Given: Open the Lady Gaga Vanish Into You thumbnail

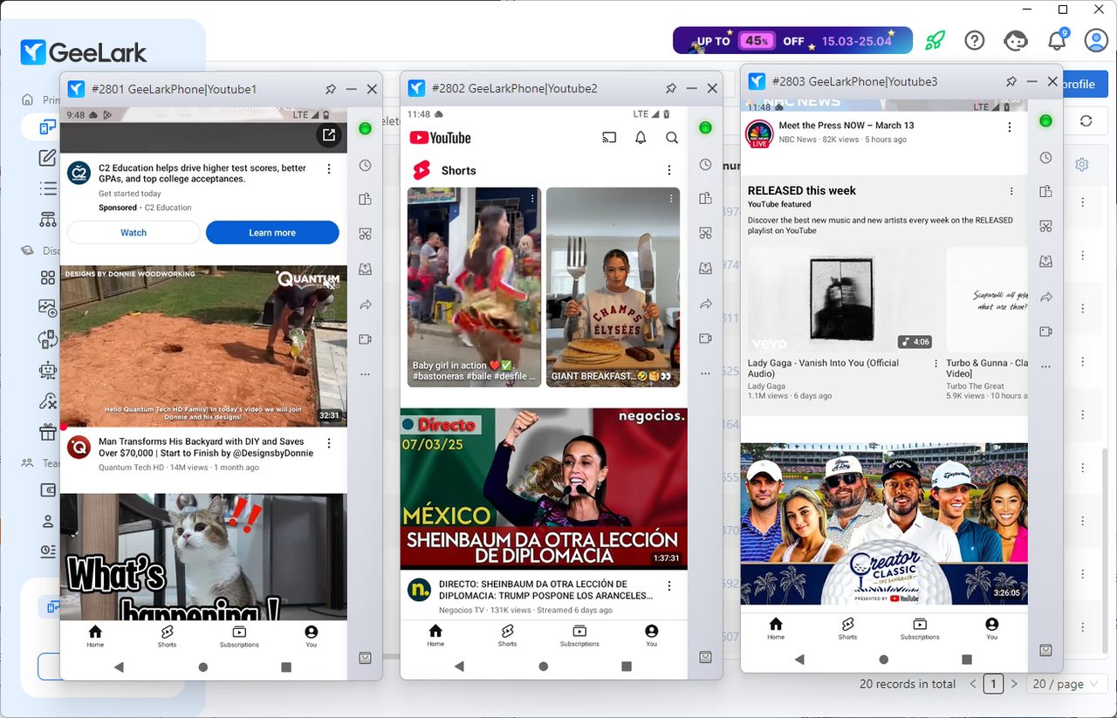Looking at the screenshot, I should [842, 299].
